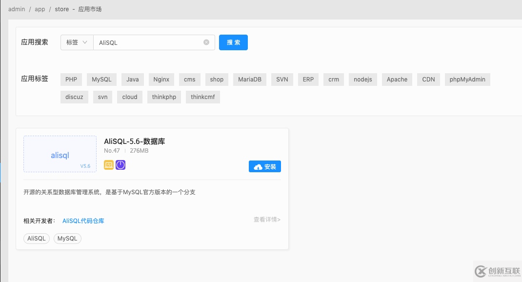Pick the ERP tag

tap(308, 80)
